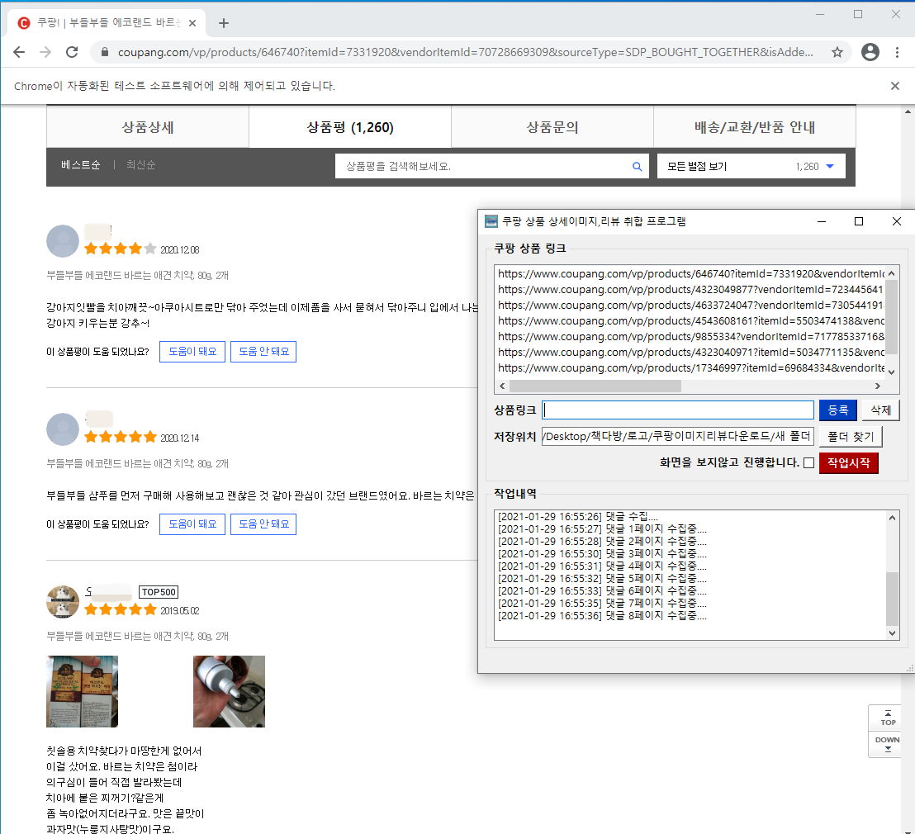Switch to the 상품문의 tab
This screenshot has width=915, height=834.
point(552,127)
